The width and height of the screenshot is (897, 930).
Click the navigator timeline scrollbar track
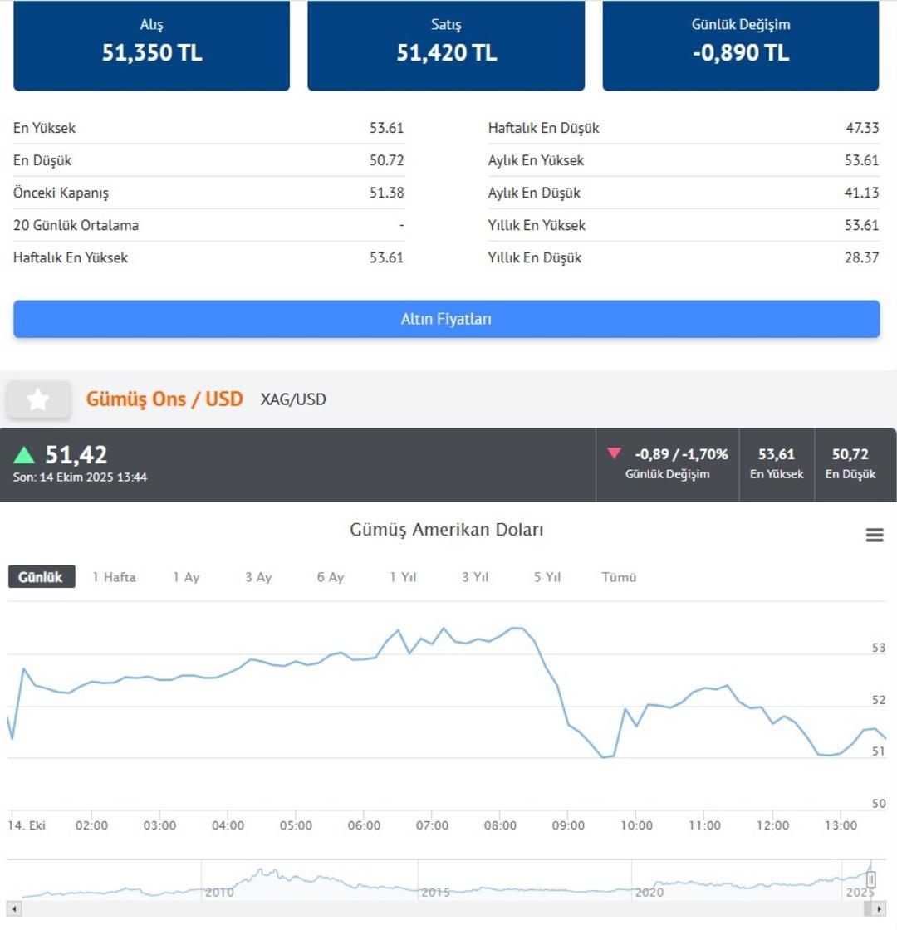(448, 909)
